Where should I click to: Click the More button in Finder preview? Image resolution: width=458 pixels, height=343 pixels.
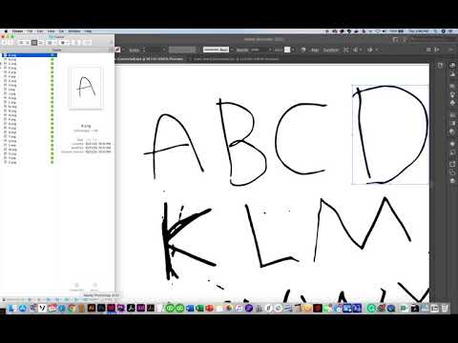coord(94,287)
